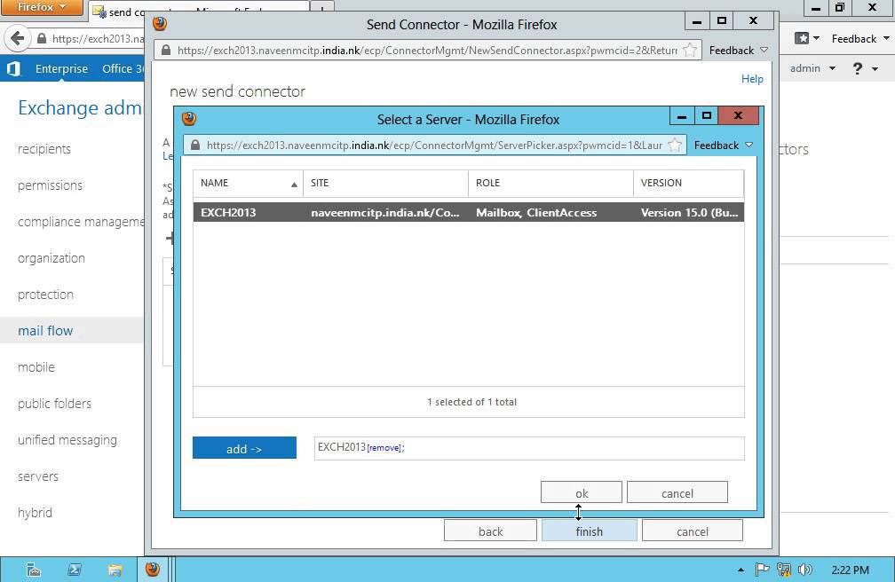895x582 pixels.
Task: Click the add -> button
Action: 244,448
